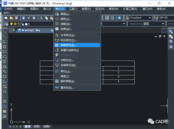Choose 文字样式(S)... menu entry

(77, 35)
